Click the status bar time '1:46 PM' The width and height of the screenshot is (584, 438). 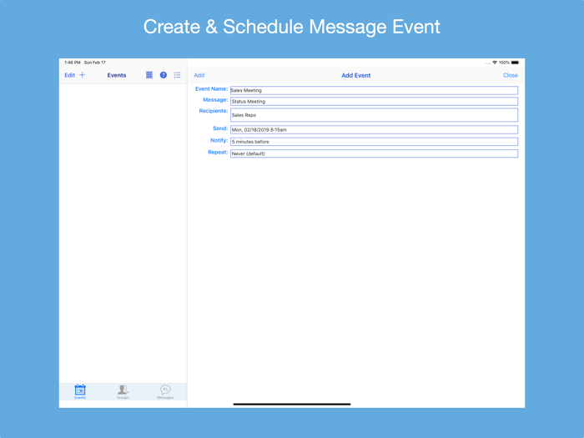(x=73, y=63)
